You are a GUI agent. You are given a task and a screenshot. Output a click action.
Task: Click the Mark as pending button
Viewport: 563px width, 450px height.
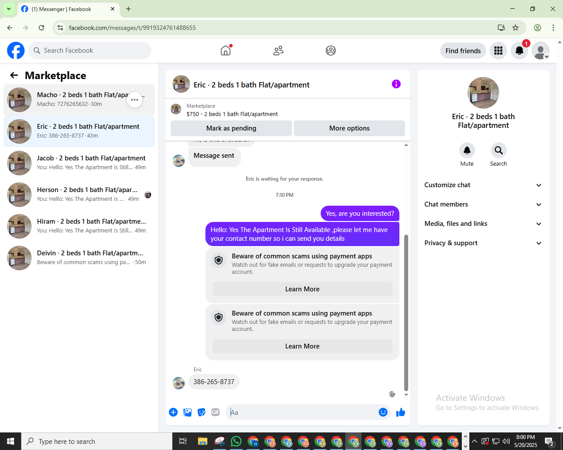(x=231, y=128)
